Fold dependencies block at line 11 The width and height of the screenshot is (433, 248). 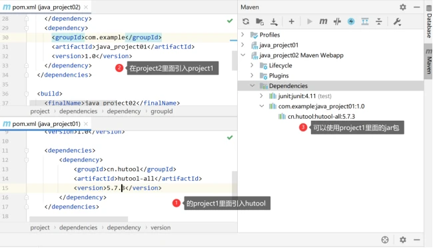[x=26, y=151]
